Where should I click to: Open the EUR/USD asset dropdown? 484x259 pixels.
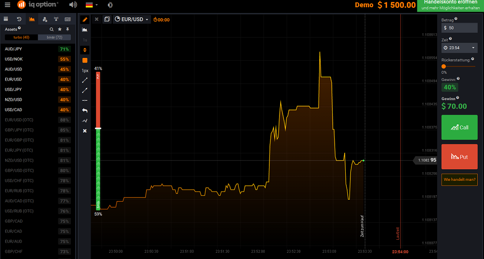[132, 19]
